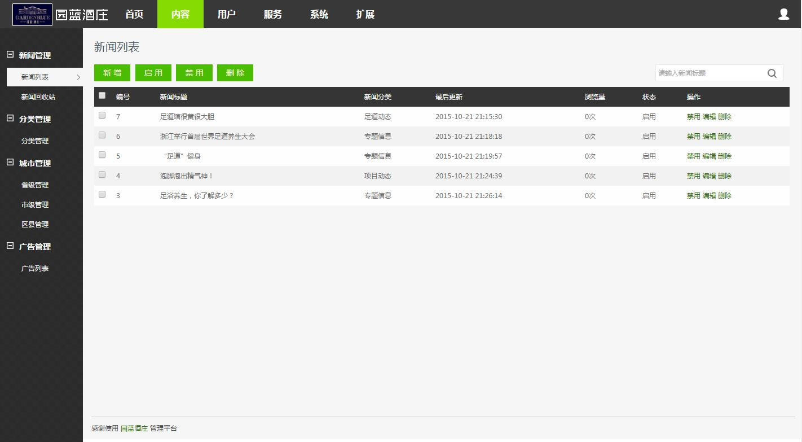This screenshot has width=802, height=442.
Task: Select checkbox for news item 4
Action: (102, 174)
